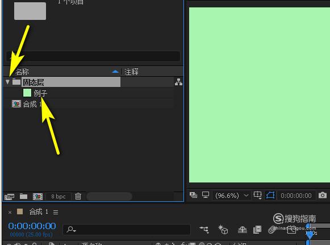
Task: Click the 注释 column header
Action: [x=131, y=72]
